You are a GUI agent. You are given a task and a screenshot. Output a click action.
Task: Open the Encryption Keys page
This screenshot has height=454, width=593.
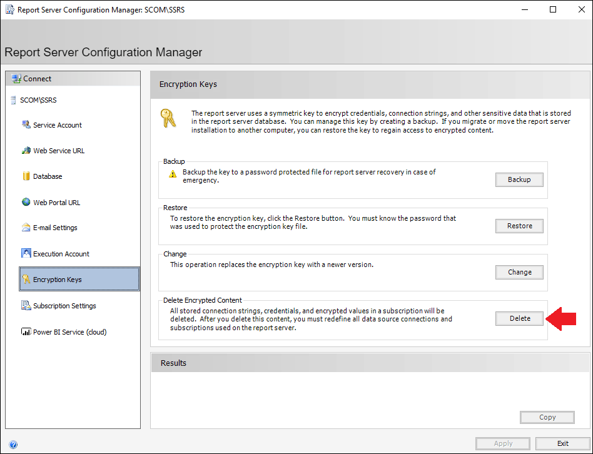58,280
